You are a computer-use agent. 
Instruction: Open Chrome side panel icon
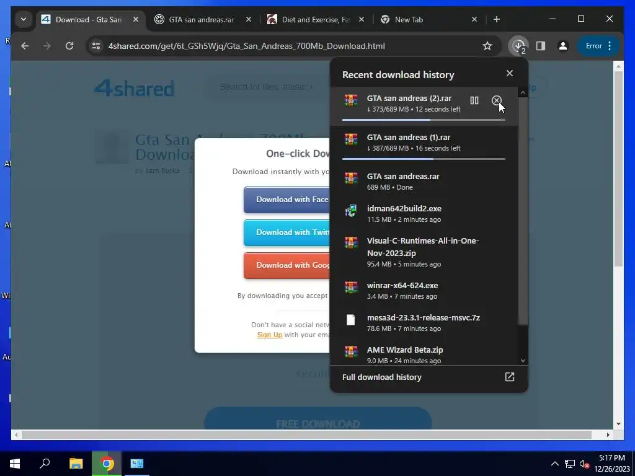pyautogui.click(x=541, y=46)
